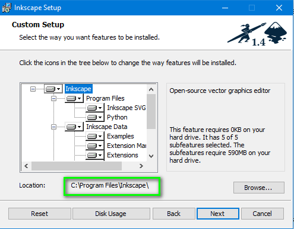Select the Program Files tree item
This screenshot has width=294, height=229.
tap(105, 98)
